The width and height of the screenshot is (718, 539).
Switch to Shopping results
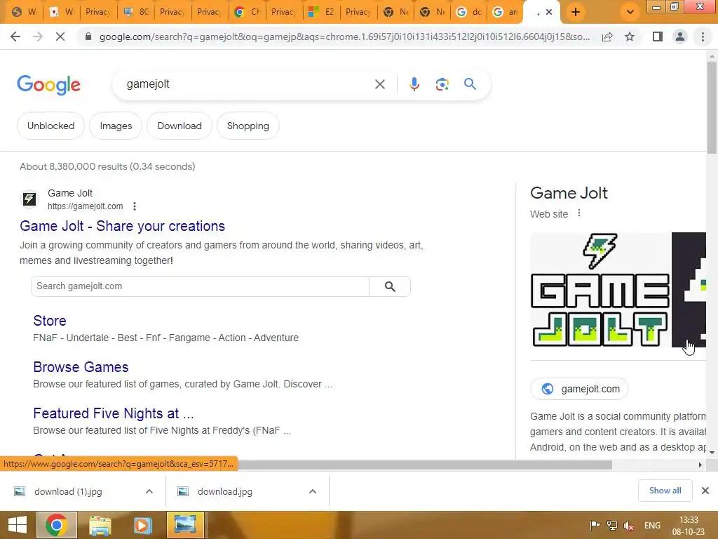point(248,126)
